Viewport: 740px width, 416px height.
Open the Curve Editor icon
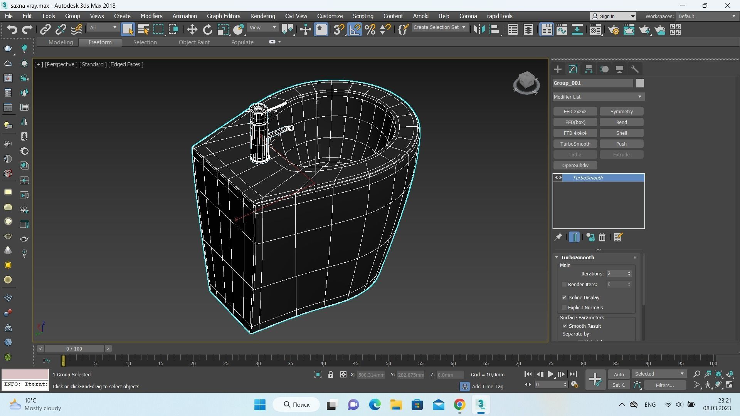coord(562,30)
